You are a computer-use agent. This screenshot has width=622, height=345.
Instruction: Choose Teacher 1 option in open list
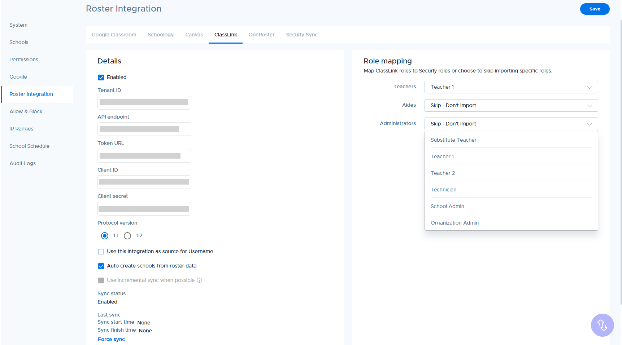click(x=511, y=156)
